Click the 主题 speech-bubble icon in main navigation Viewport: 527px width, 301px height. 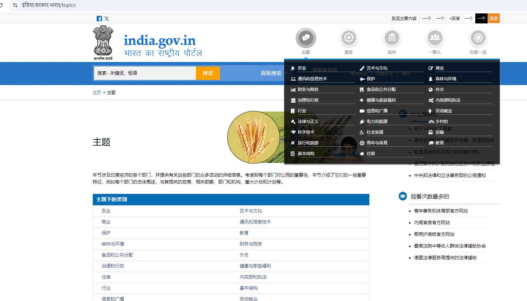tap(306, 38)
